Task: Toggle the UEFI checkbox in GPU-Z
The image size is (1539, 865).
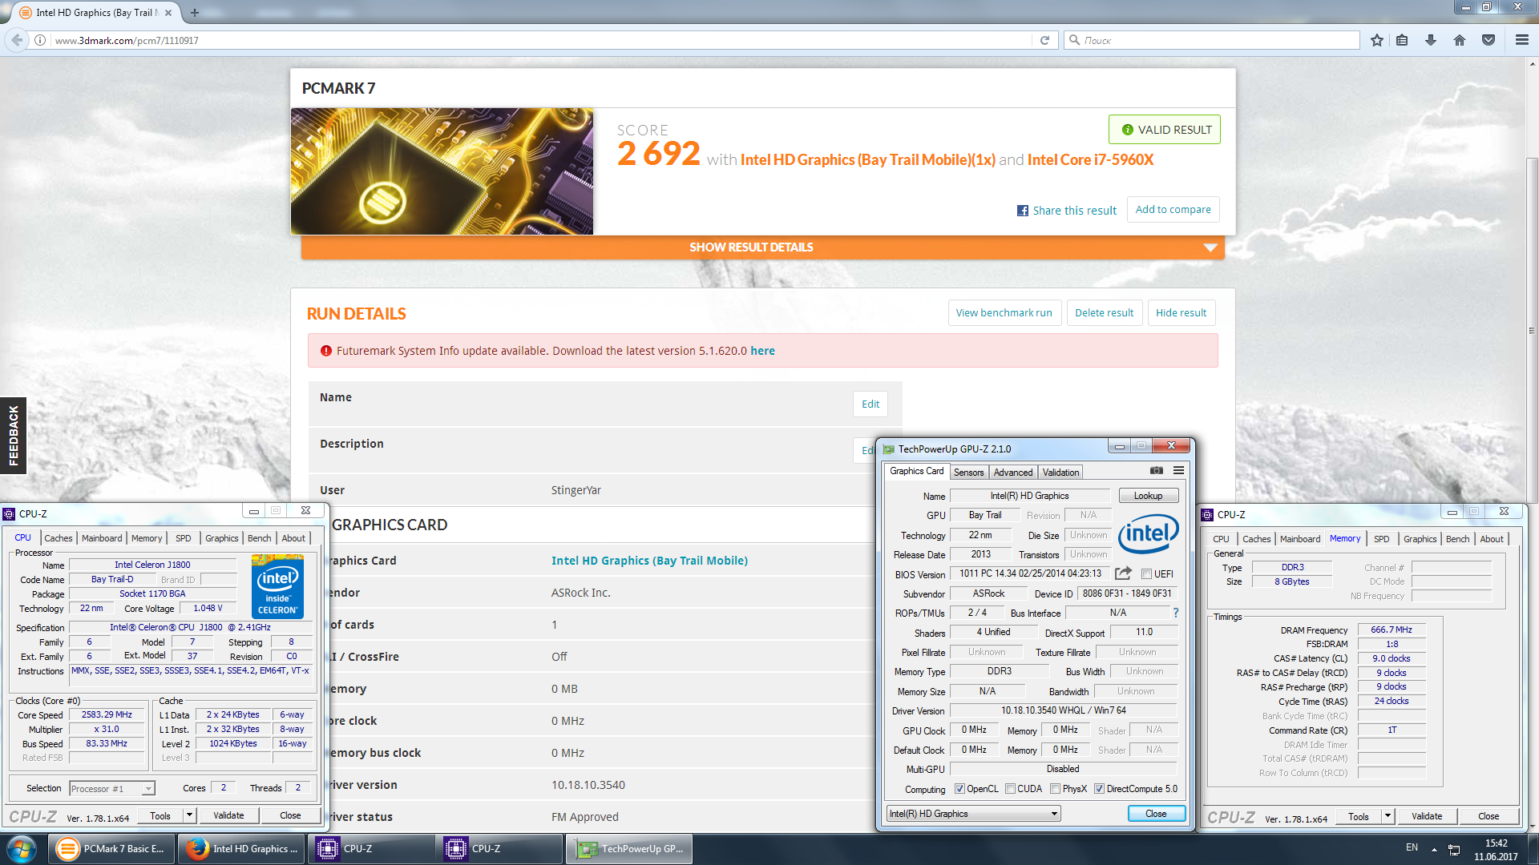Action: point(1146,573)
